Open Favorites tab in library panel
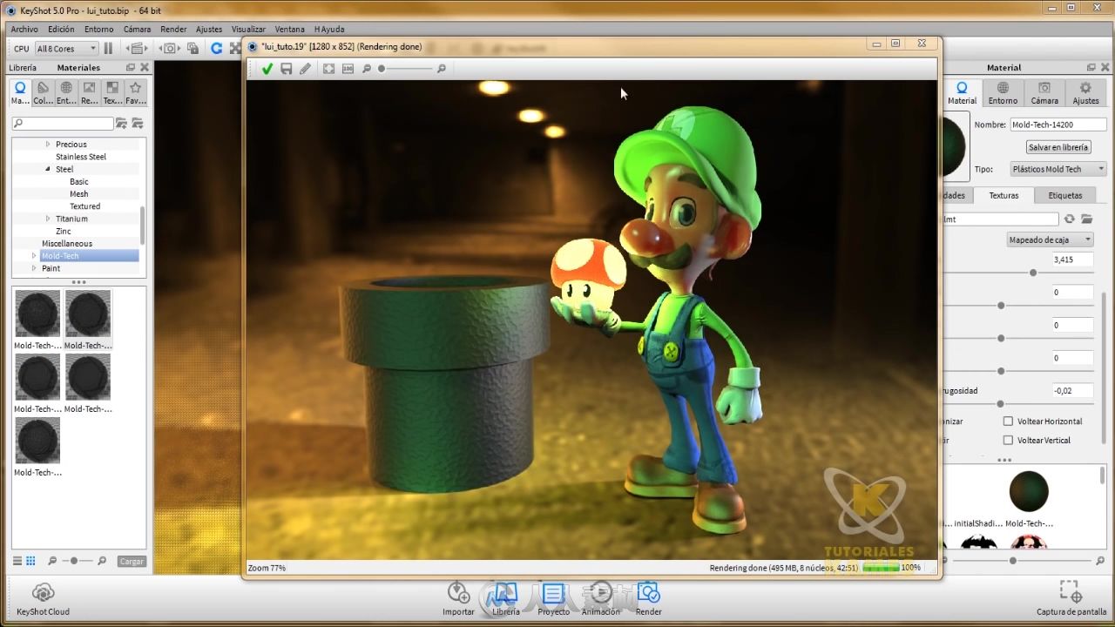This screenshot has height=627, width=1115. tap(135, 92)
